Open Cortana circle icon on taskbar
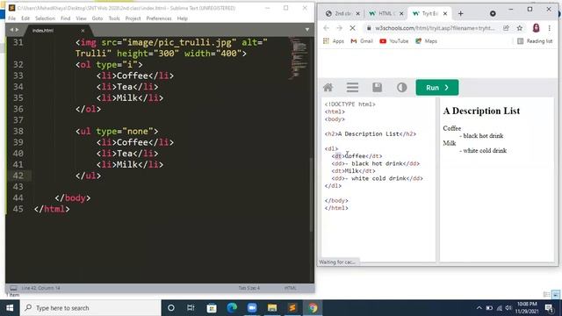 pos(171,308)
